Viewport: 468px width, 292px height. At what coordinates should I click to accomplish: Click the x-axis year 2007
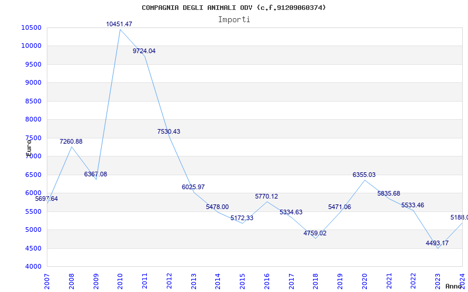click(47, 281)
